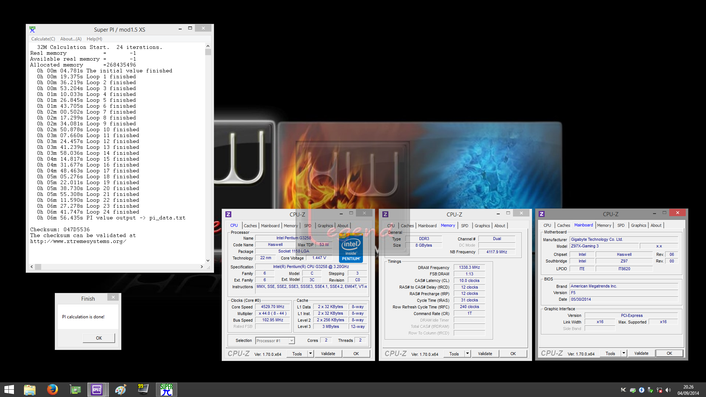Open the SPD tab in the Memory CPU-Z window

tap(465, 226)
